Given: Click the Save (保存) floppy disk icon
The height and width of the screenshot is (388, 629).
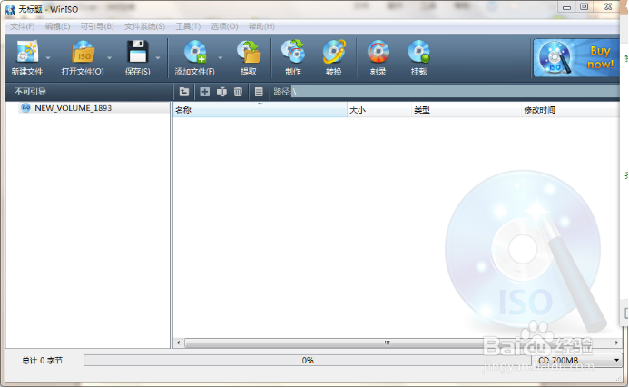Looking at the screenshot, I should [x=137, y=51].
